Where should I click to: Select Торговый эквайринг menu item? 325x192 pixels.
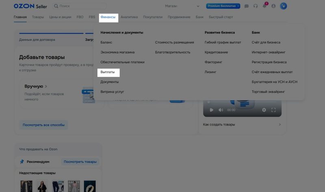tap(268, 92)
